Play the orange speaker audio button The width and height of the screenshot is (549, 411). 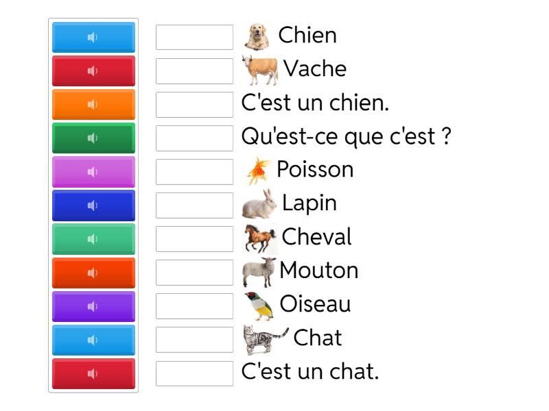point(93,104)
